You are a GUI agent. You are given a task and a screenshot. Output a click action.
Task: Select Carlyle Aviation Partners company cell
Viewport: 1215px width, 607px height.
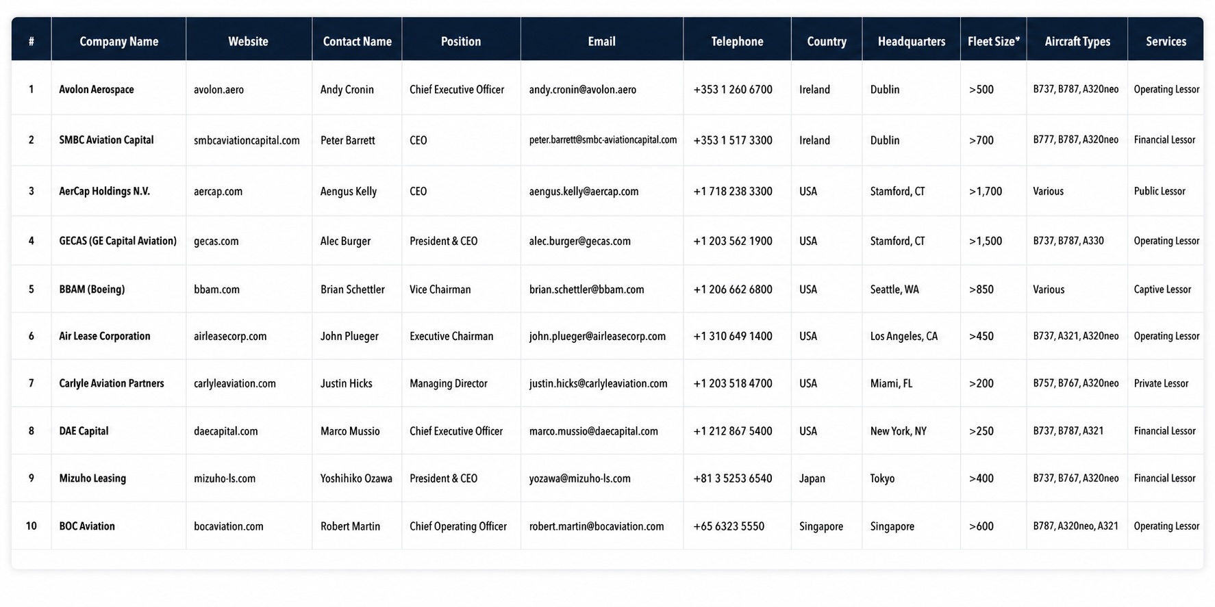pos(112,383)
